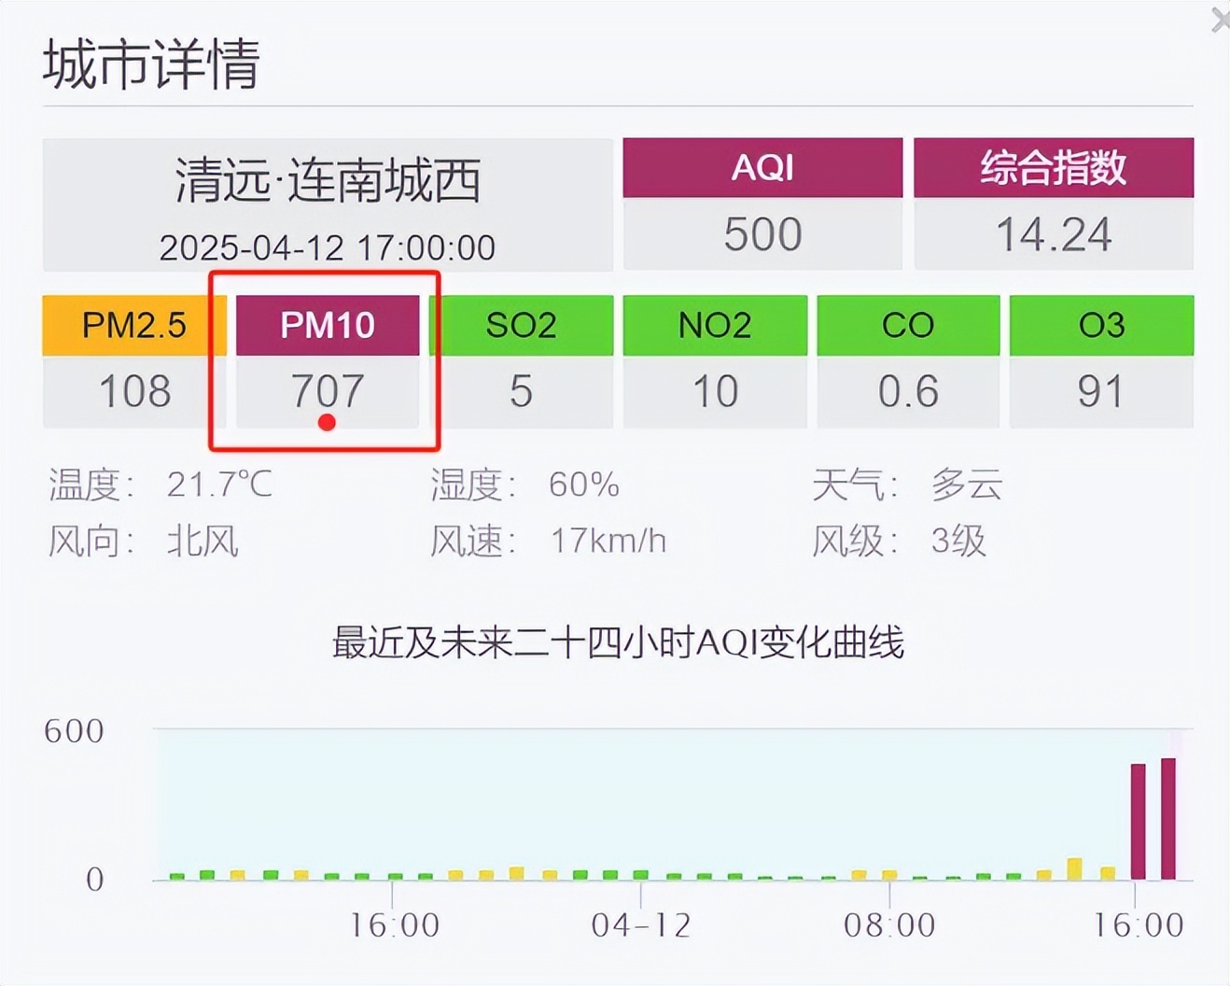Click the AQI header tile
The image size is (1230, 986).
tap(762, 168)
